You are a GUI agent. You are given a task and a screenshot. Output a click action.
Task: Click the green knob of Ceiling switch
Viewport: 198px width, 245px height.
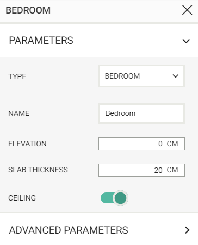(x=120, y=198)
